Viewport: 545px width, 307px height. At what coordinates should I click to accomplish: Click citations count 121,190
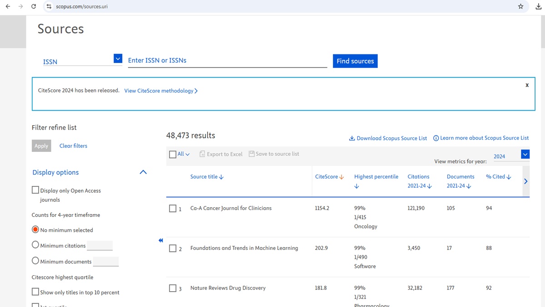point(416,208)
